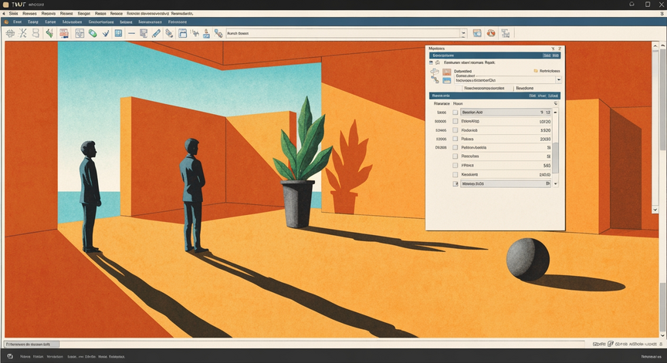Click the person stamp toolbar icon

[206, 33]
